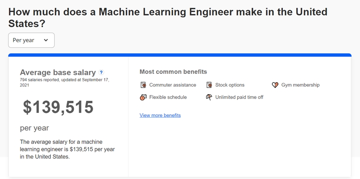Open the Per year dropdown
The width and height of the screenshot is (360, 179).
31,40
